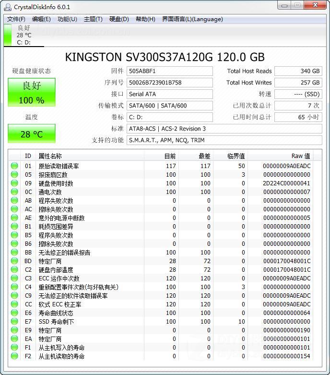Click status icon for BD 特定厂商
This screenshot has width=330, height=375.
tap(14, 261)
